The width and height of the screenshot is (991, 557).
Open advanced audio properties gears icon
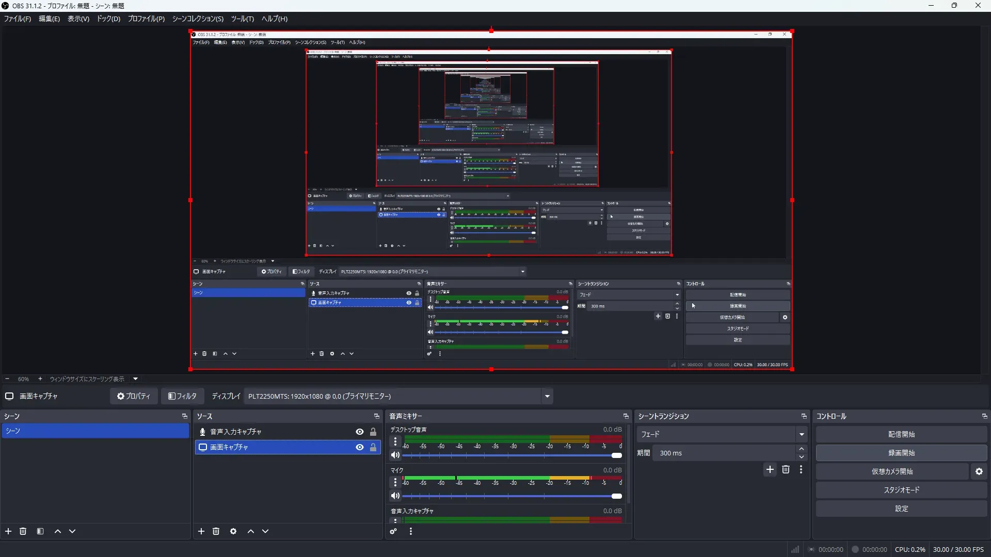click(x=393, y=531)
